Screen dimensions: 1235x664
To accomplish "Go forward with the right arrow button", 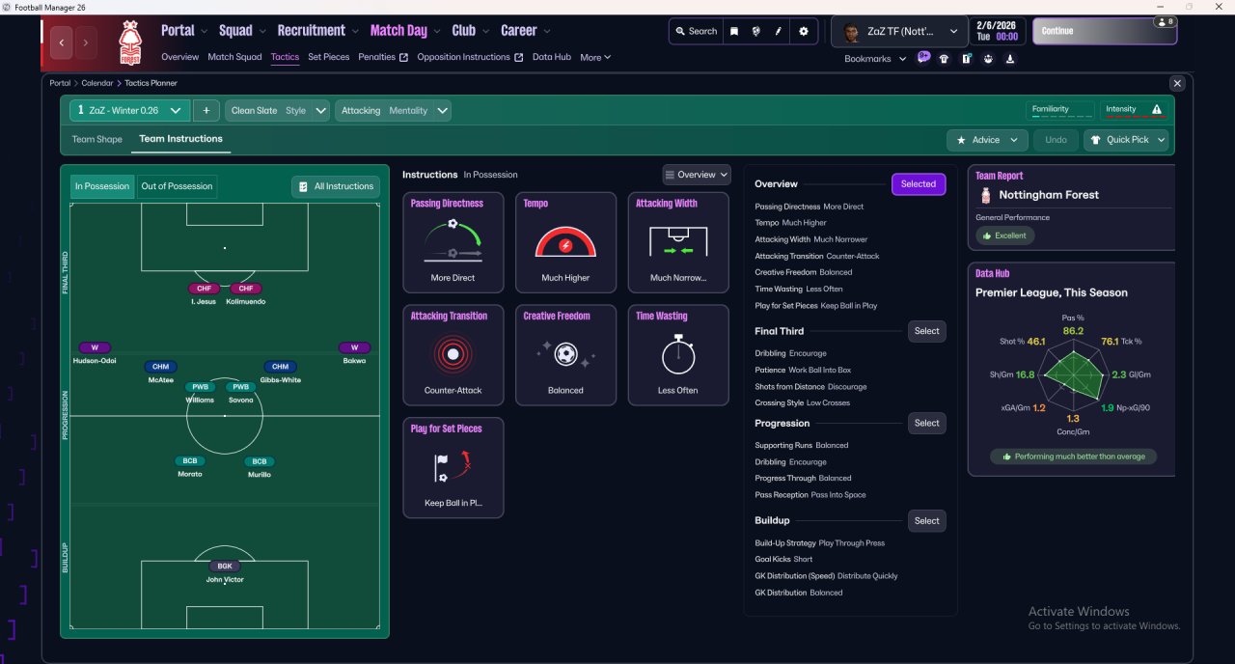I will coord(86,42).
